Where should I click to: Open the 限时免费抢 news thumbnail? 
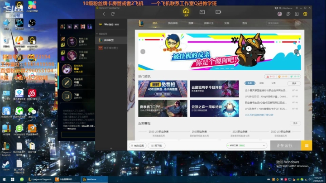point(163,89)
